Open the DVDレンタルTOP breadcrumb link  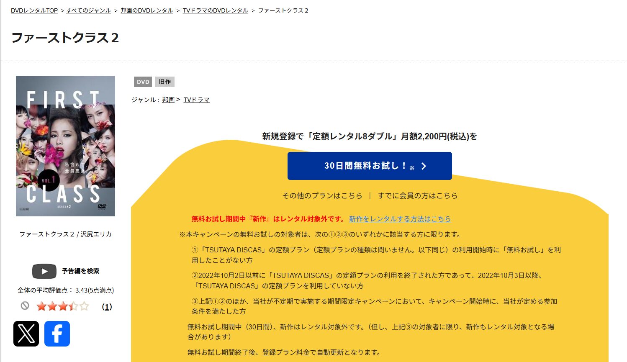coord(34,10)
